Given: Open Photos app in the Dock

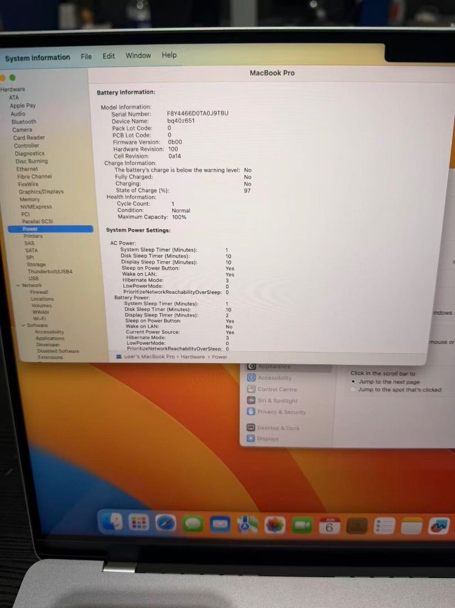Looking at the screenshot, I should coord(274,525).
